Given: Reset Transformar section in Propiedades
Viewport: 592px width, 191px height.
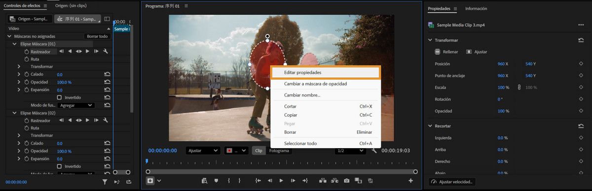Looking at the screenshot, I should pos(581,40).
